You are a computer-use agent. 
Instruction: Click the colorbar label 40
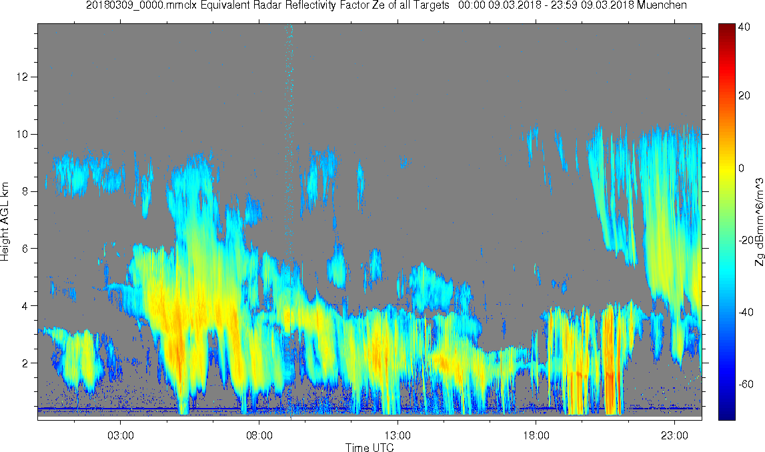(744, 27)
